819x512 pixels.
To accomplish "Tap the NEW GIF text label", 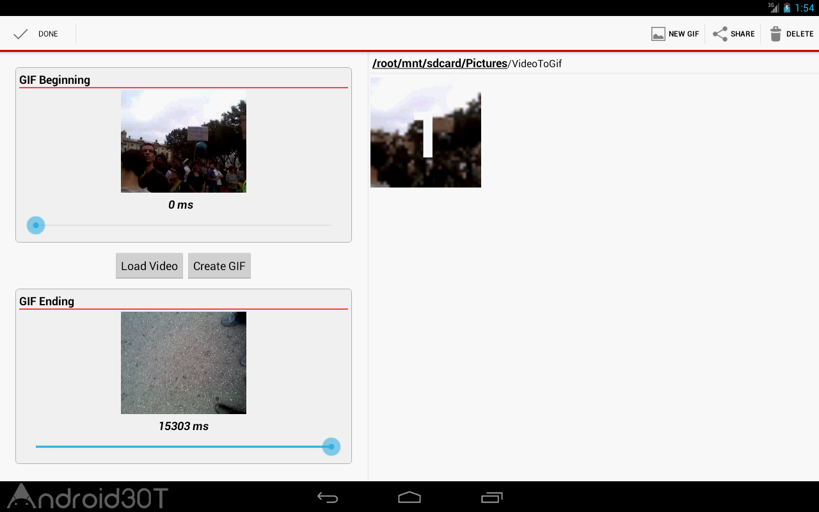I will (684, 34).
